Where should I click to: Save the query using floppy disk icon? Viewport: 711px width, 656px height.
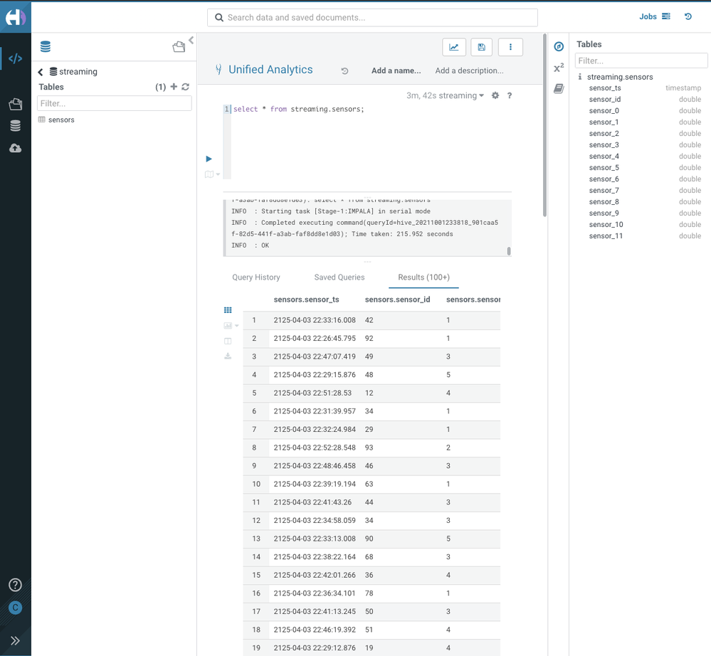pyautogui.click(x=482, y=47)
